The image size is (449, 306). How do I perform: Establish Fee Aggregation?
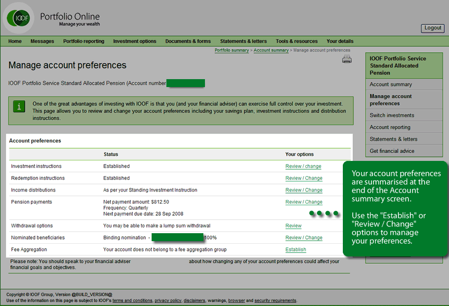(x=295, y=250)
